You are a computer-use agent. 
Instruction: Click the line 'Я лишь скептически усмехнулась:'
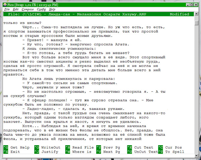click(59, 49)
